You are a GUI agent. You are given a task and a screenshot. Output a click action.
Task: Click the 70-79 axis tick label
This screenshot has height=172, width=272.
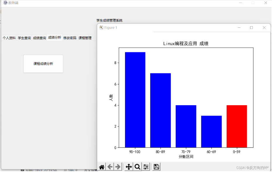186,152
